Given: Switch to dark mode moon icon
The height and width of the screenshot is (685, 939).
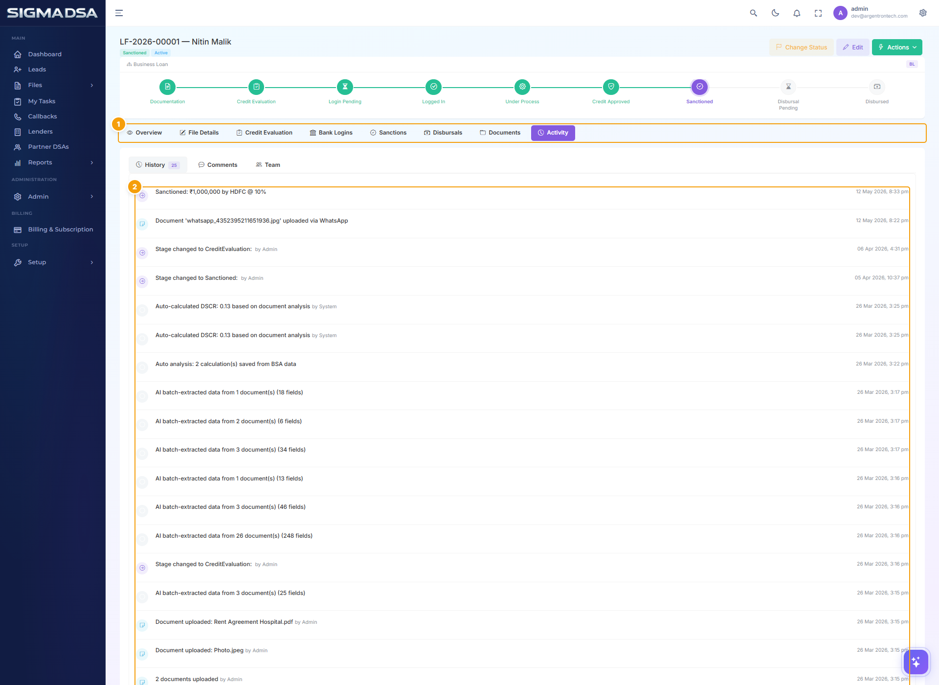Looking at the screenshot, I should [x=775, y=13].
